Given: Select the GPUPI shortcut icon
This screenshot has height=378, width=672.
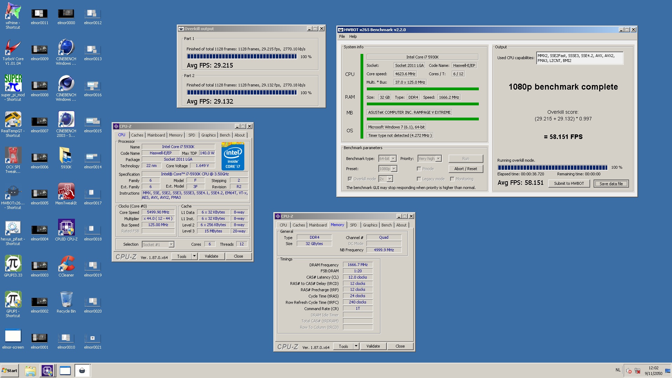Looking at the screenshot, I should click(x=13, y=304).
